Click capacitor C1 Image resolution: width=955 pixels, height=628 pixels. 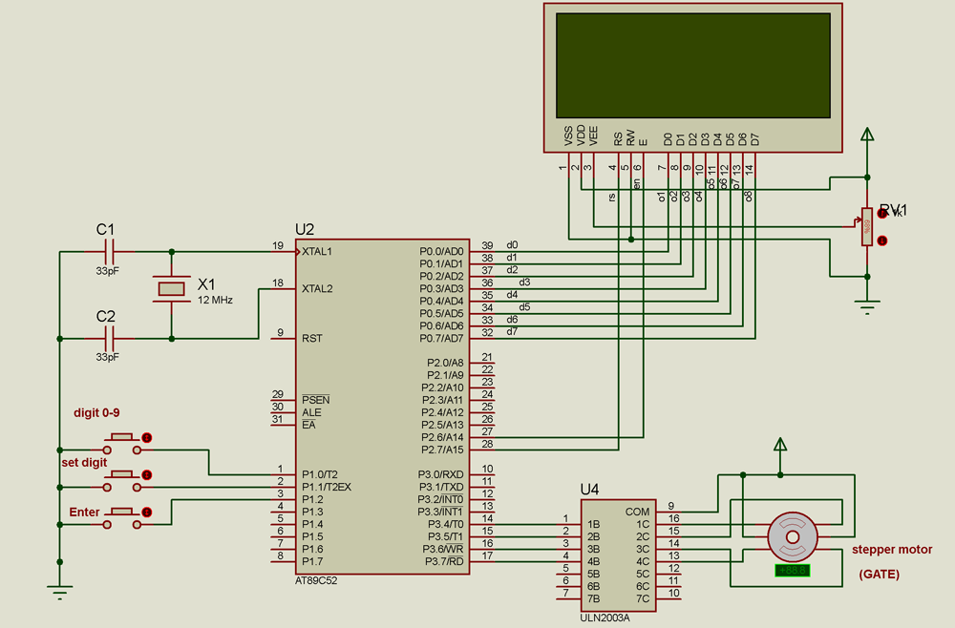(x=110, y=251)
